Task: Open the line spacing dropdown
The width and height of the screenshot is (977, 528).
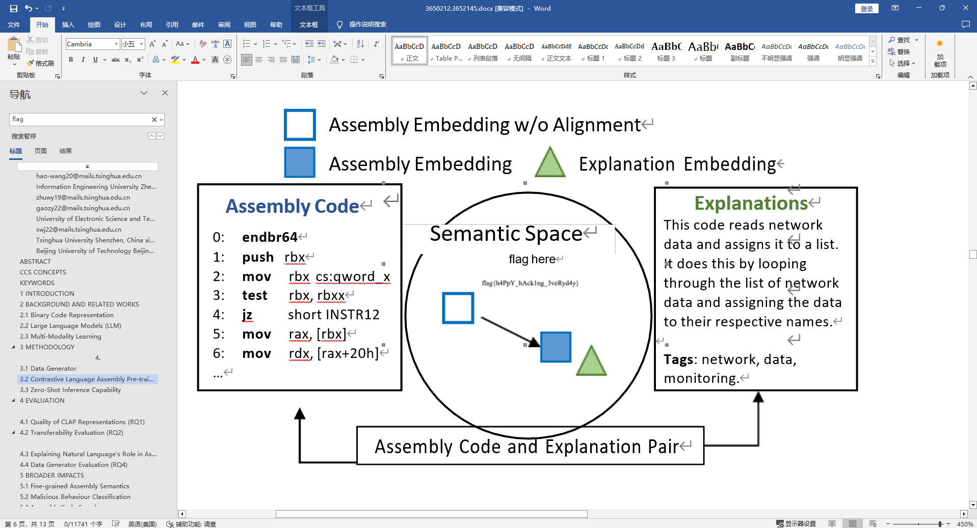Action: (314, 60)
